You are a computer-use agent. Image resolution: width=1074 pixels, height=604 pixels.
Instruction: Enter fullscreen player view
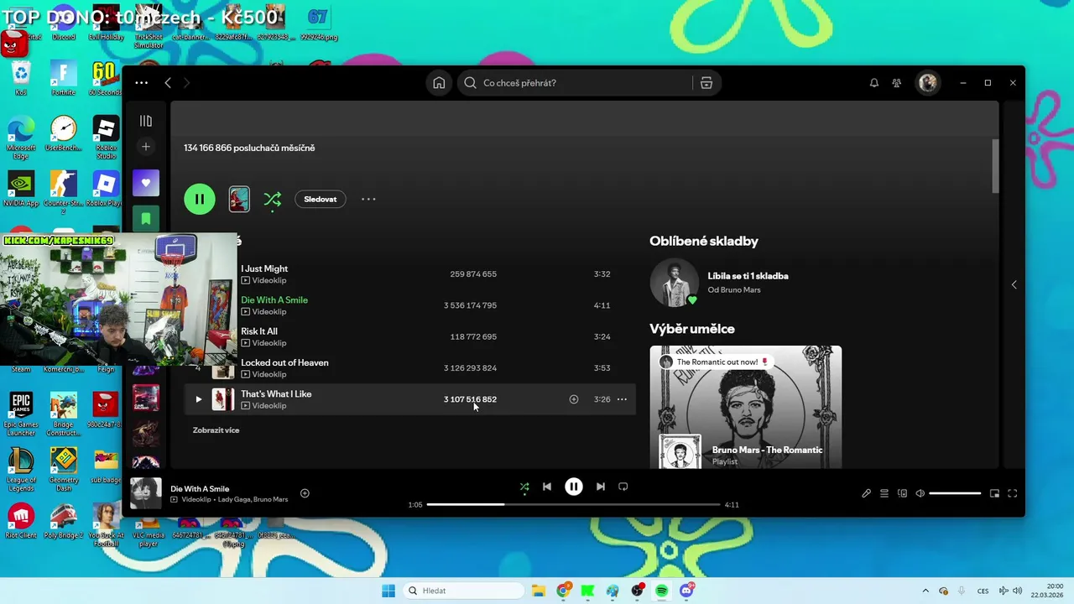(1013, 493)
